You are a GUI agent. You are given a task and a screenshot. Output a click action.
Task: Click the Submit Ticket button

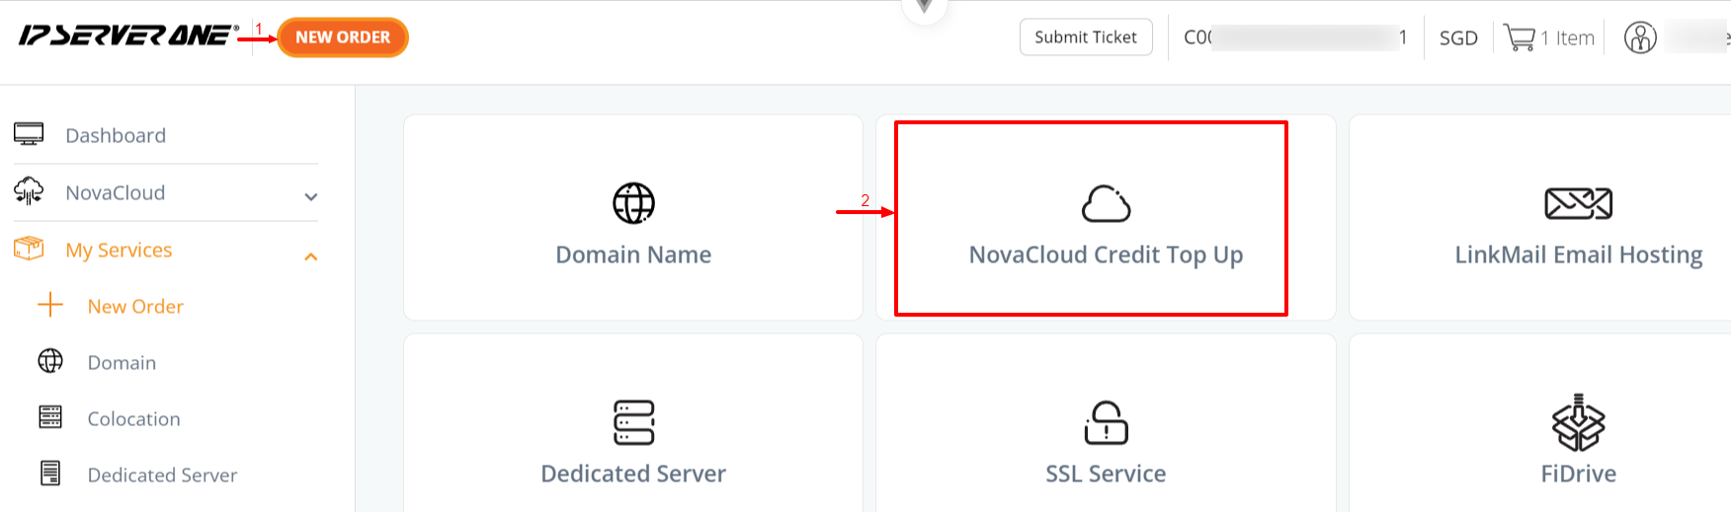tap(1086, 37)
